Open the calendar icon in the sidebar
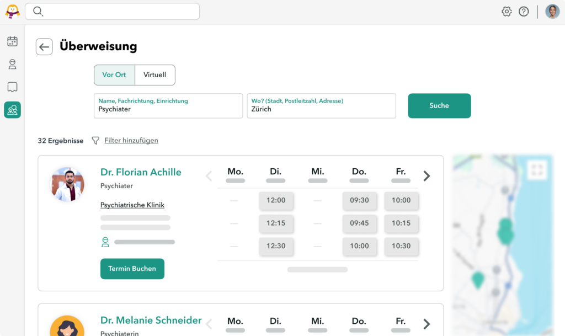Screen dimensions: 565x336 point(12,41)
